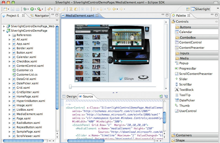The height and width of the screenshot is (143, 220).
Task: Open the Buttons palette group
Action: (197, 27)
